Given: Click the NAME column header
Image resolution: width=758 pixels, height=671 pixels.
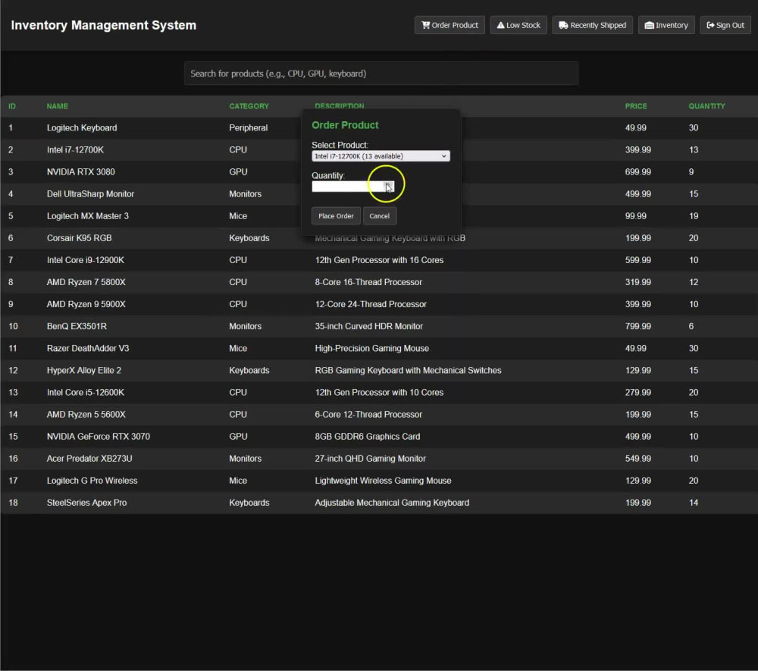Looking at the screenshot, I should point(58,106).
